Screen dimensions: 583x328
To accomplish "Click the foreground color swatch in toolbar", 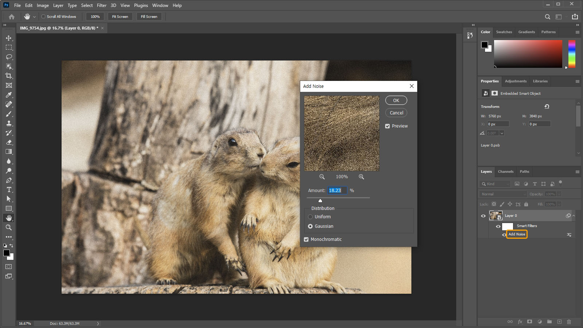I will pyautogui.click(x=7, y=253).
